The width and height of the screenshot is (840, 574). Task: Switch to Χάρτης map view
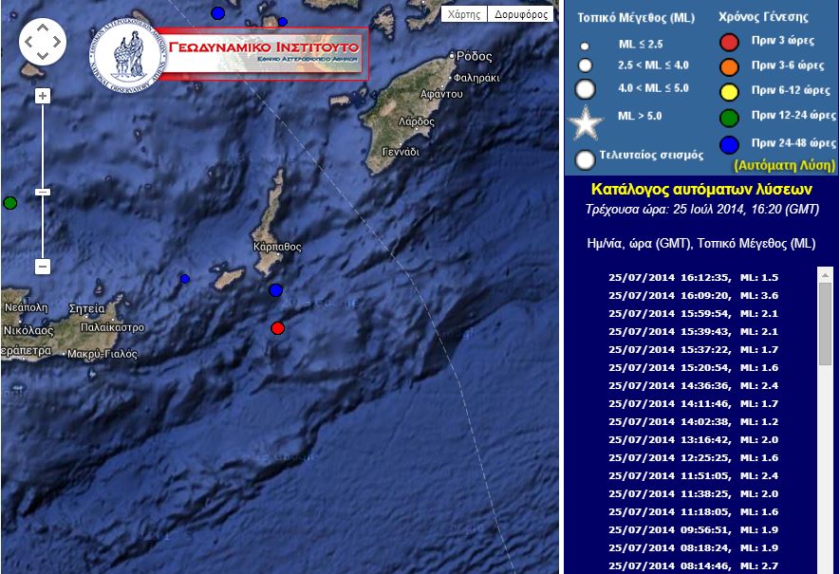[x=465, y=13]
